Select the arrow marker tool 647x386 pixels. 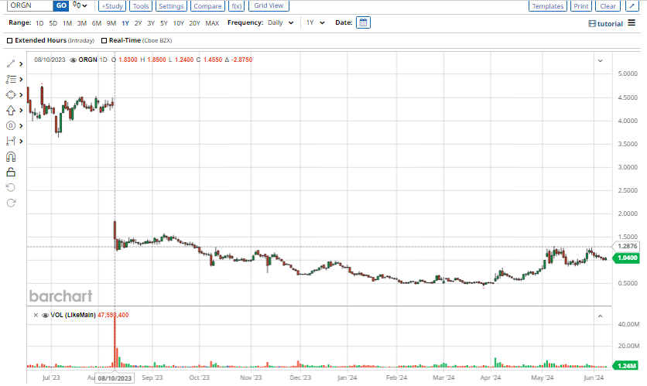coord(11,111)
